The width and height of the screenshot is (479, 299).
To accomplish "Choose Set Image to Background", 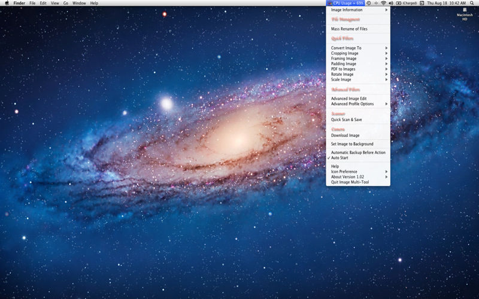I will [358, 144].
